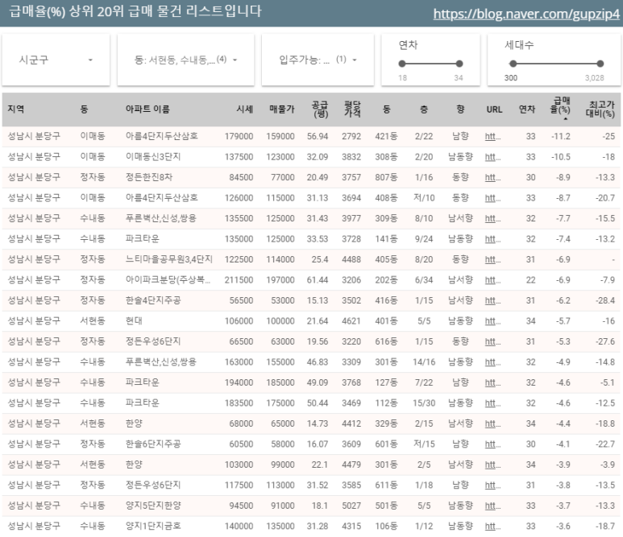
Task: Sort by 최고가 대비(%) column header
Action: (600, 109)
